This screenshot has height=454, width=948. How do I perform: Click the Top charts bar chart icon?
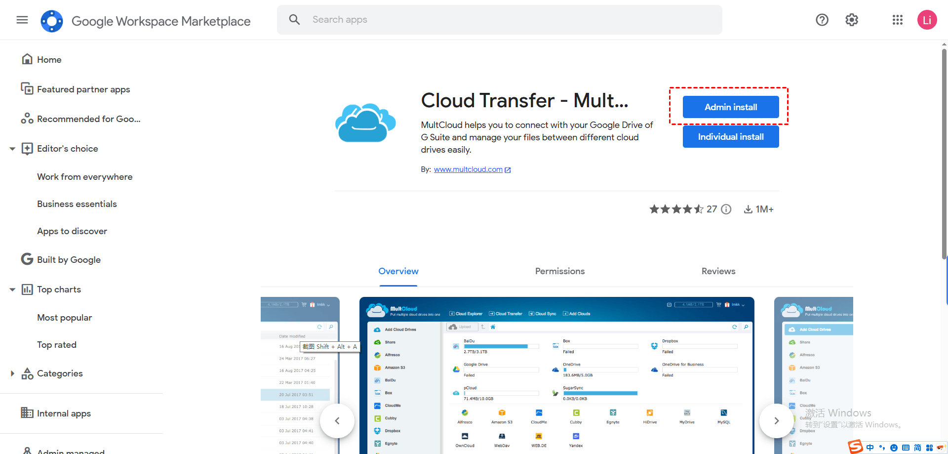(27, 289)
